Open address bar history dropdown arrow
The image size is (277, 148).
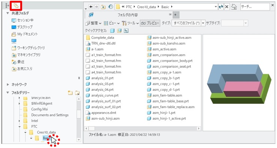(216, 7)
